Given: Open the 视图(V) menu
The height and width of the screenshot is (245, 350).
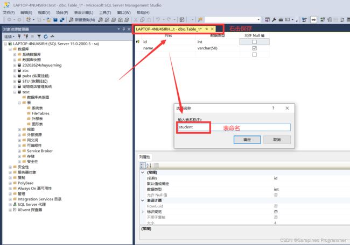Looking at the screenshot, I should click(44, 12).
